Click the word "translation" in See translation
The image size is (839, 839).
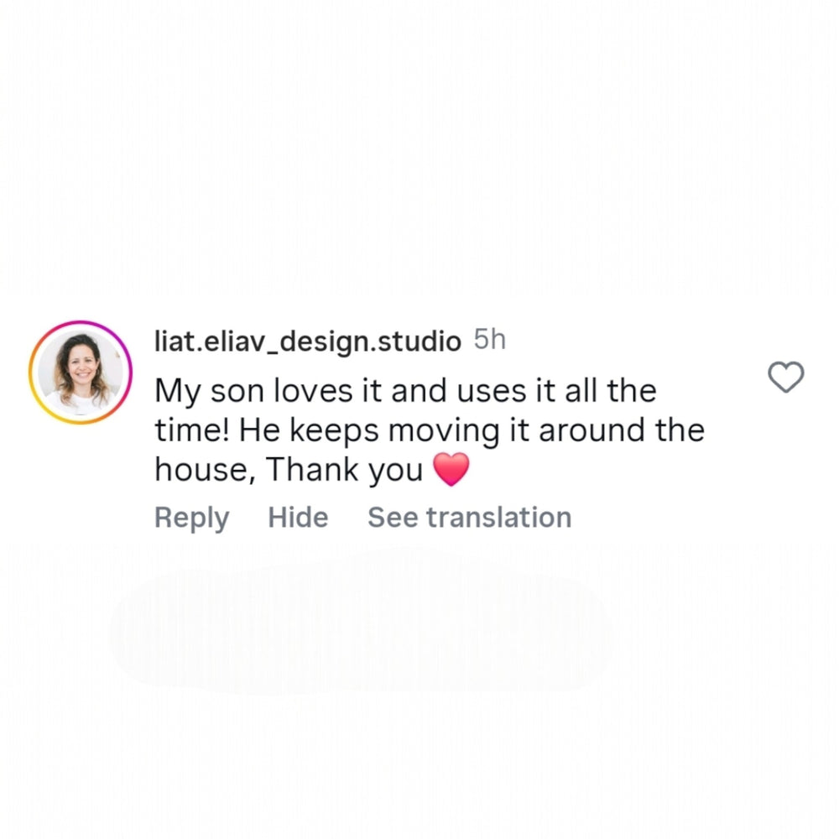tap(498, 518)
